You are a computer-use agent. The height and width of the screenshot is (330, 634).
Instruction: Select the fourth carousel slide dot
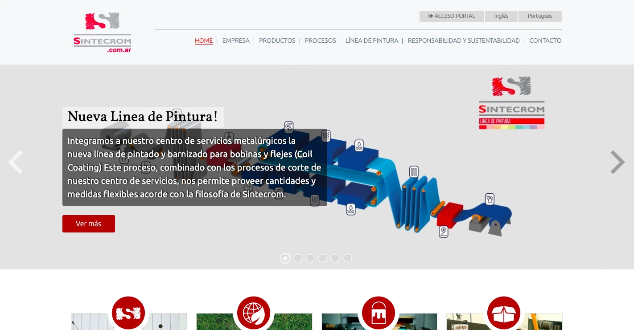coord(323,258)
